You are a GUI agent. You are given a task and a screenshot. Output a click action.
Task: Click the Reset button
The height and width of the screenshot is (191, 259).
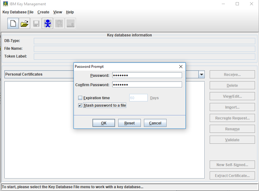(x=129, y=123)
